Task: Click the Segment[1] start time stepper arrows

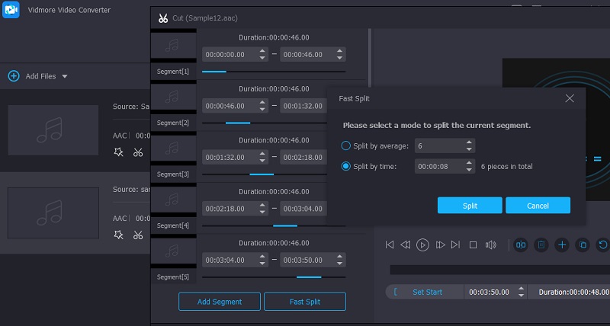Action: point(262,54)
